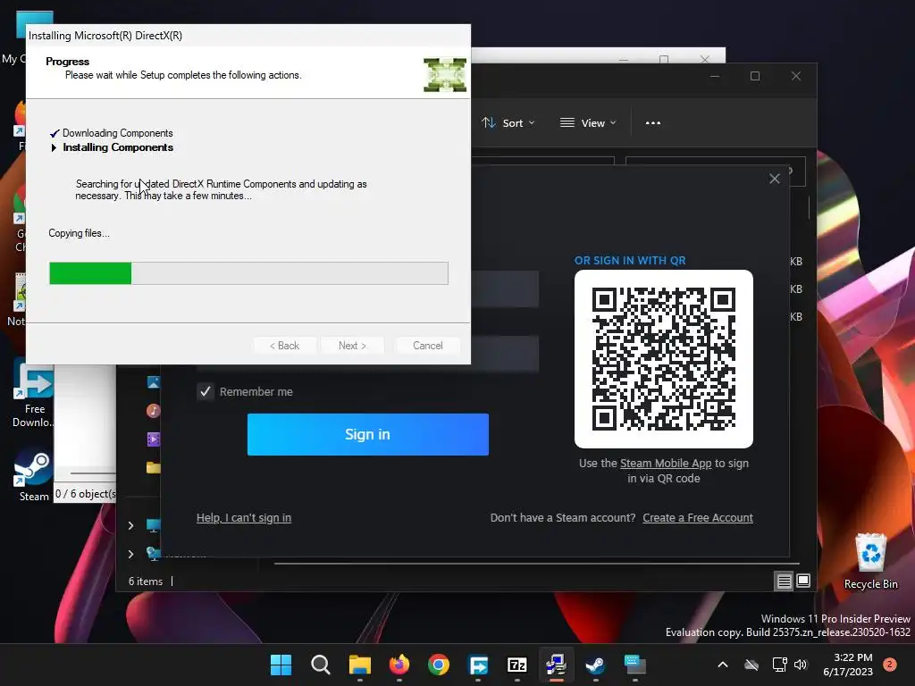Open the Videos folder in Explorer sidebar
Image resolution: width=915 pixels, height=686 pixels.
pos(154,439)
